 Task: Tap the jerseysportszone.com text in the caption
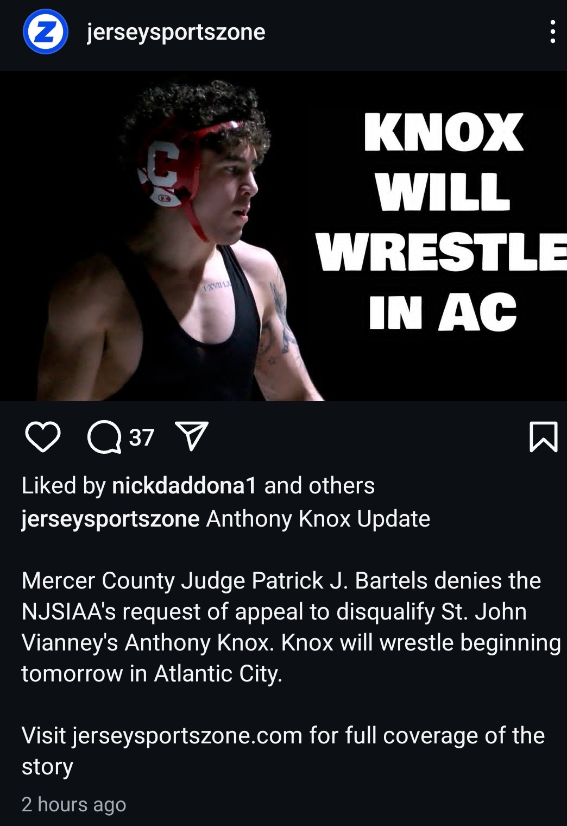pyautogui.click(x=187, y=736)
